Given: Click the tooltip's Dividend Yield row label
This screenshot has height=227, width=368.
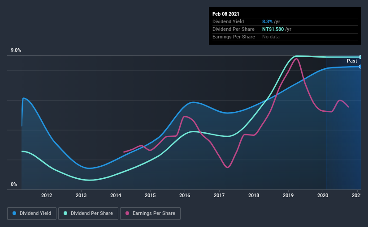Looking at the screenshot, I should pos(228,22).
